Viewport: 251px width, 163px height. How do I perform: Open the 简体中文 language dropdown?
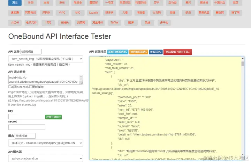(x=45, y=143)
